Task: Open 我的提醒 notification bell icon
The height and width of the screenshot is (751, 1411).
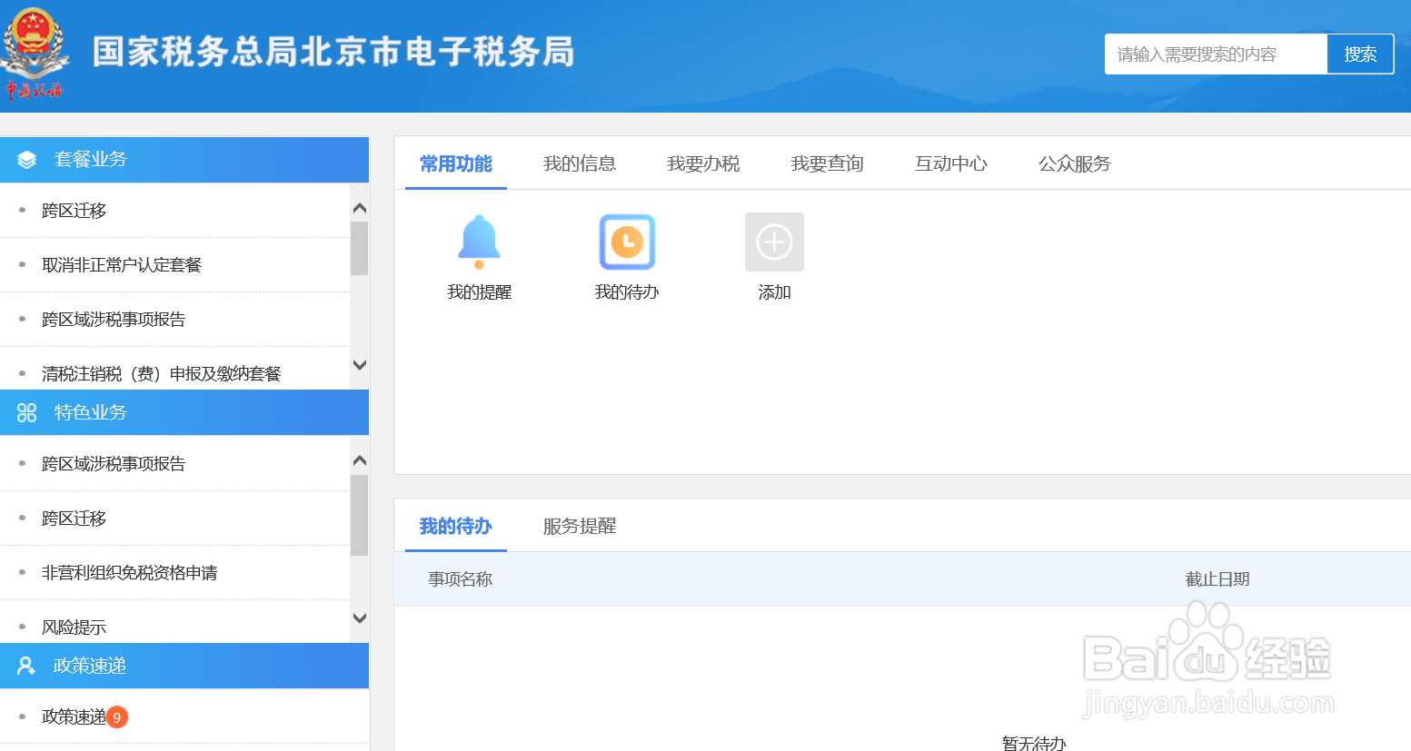Action: coord(480,240)
